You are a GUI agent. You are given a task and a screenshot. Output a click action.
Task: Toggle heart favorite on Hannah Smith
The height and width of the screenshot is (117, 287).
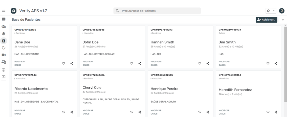pos(200,63)
